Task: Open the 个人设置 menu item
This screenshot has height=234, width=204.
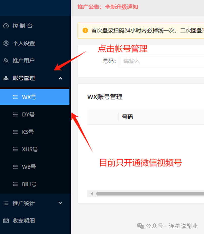Action: pyautogui.click(x=24, y=43)
